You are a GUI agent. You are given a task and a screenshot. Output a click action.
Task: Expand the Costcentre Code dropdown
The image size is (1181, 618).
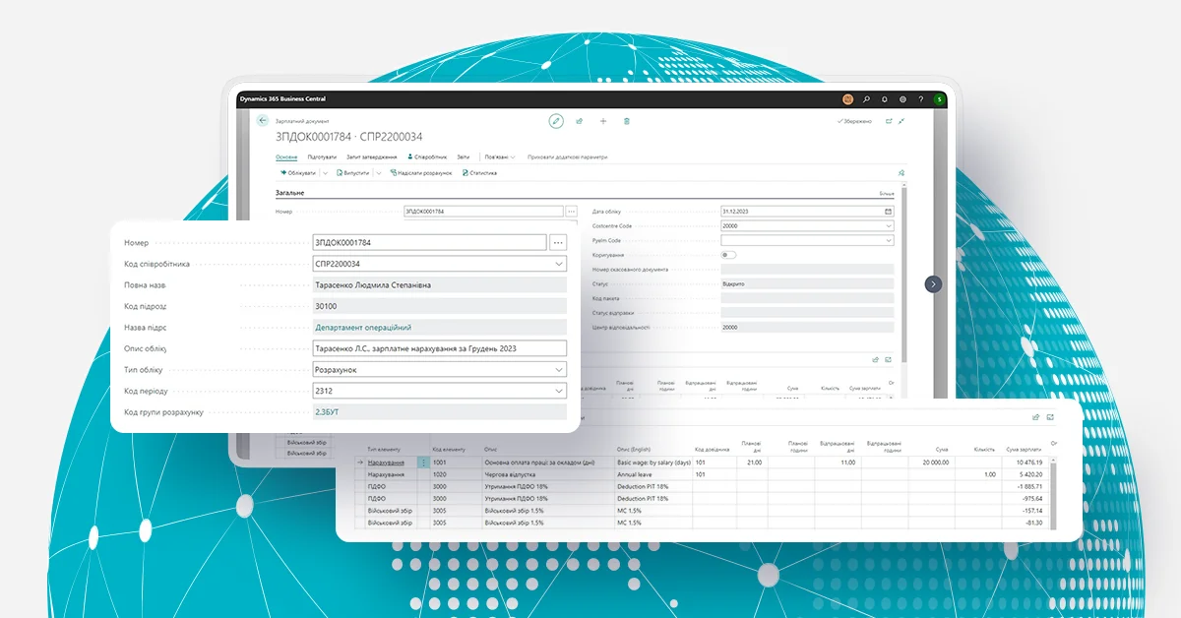888,225
